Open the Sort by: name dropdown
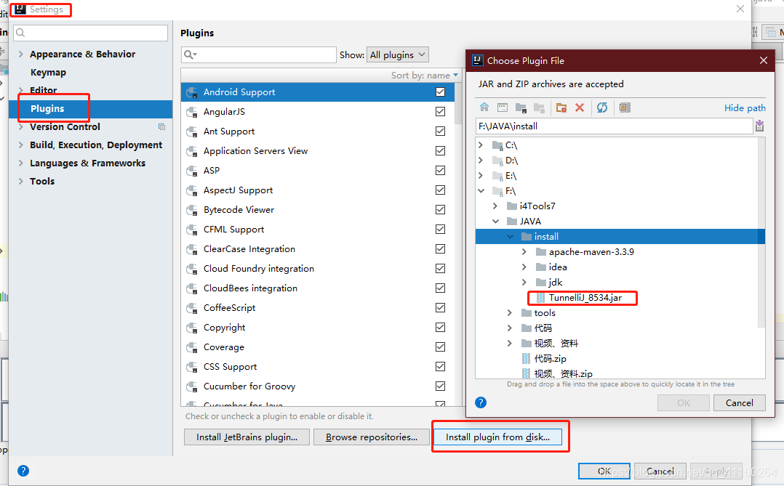This screenshot has height=486, width=784. coord(424,75)
